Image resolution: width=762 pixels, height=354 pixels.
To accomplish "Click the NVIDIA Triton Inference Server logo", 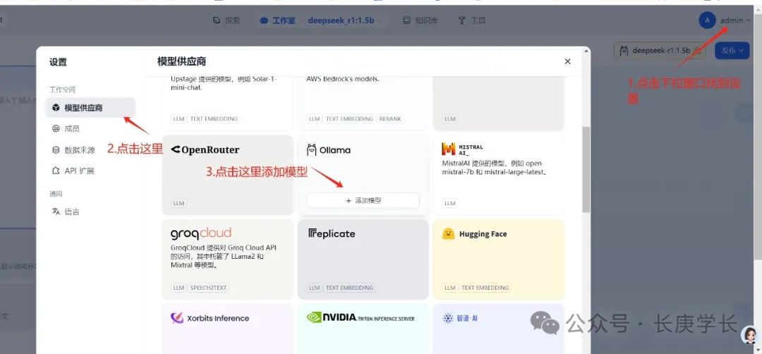I will [360, 318].
